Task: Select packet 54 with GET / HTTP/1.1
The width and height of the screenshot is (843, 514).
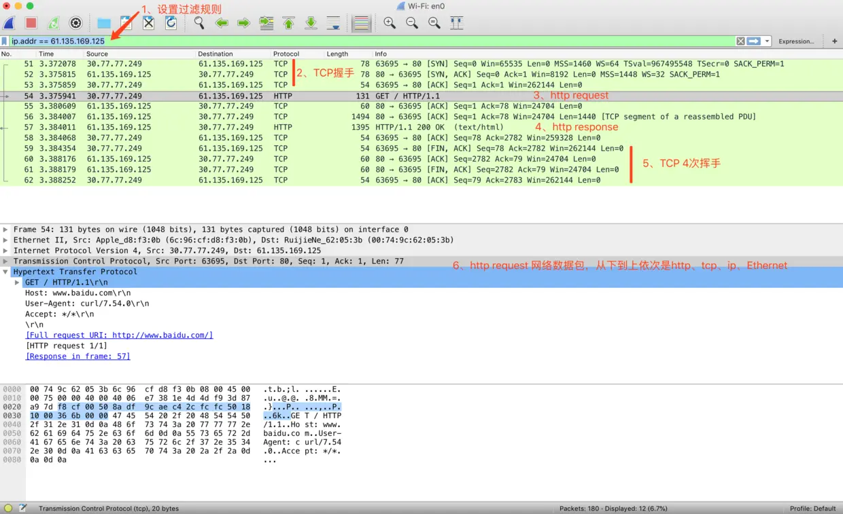Action: (x=421, y=96)
